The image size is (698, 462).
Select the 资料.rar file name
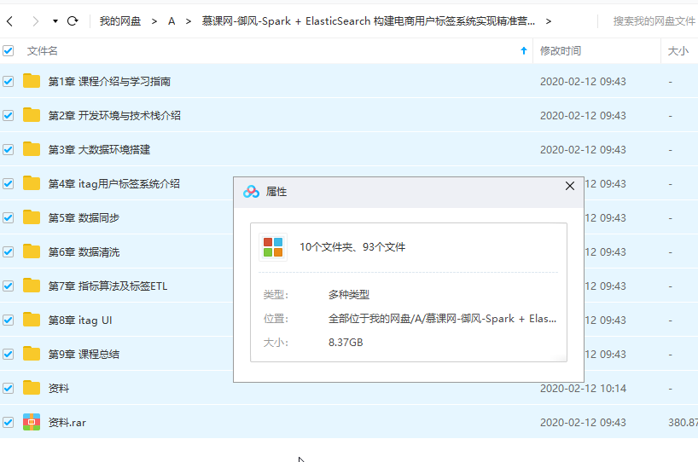pos(67,423)
